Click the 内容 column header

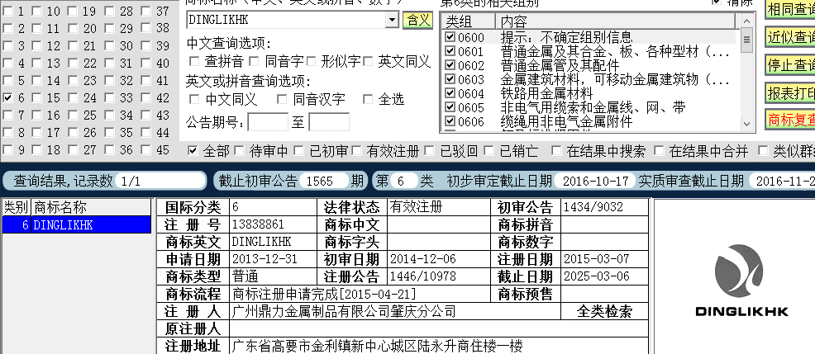pos(616,21)
